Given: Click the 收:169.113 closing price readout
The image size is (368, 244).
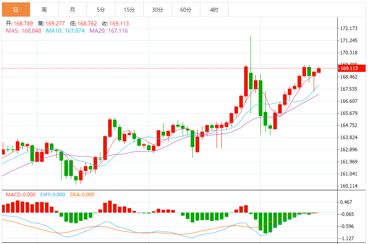Looking at the screenshot, I should click(115, 23).
